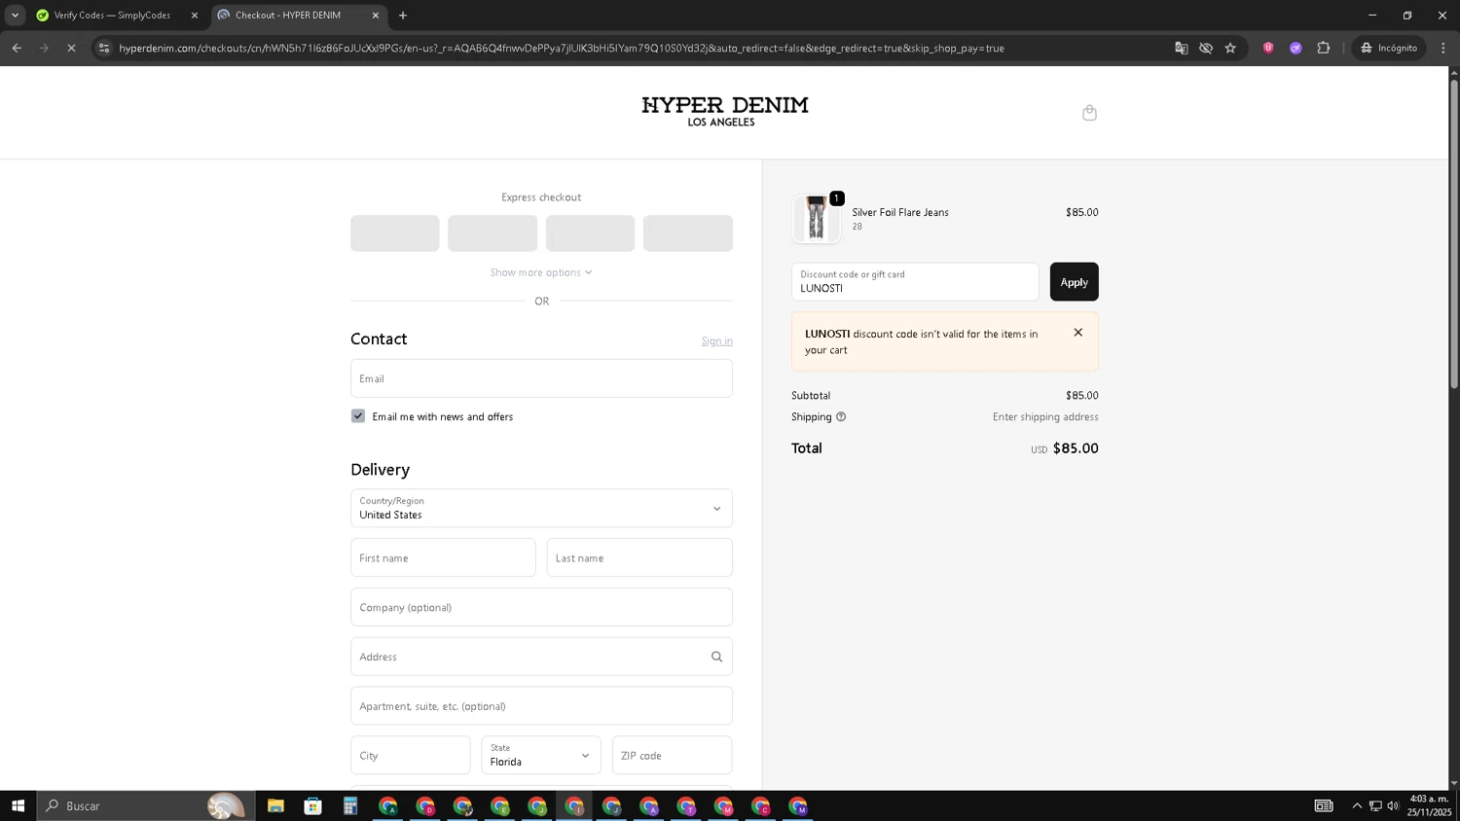
Task: Go back to the previous page
Action: click(x=17, y=48)
